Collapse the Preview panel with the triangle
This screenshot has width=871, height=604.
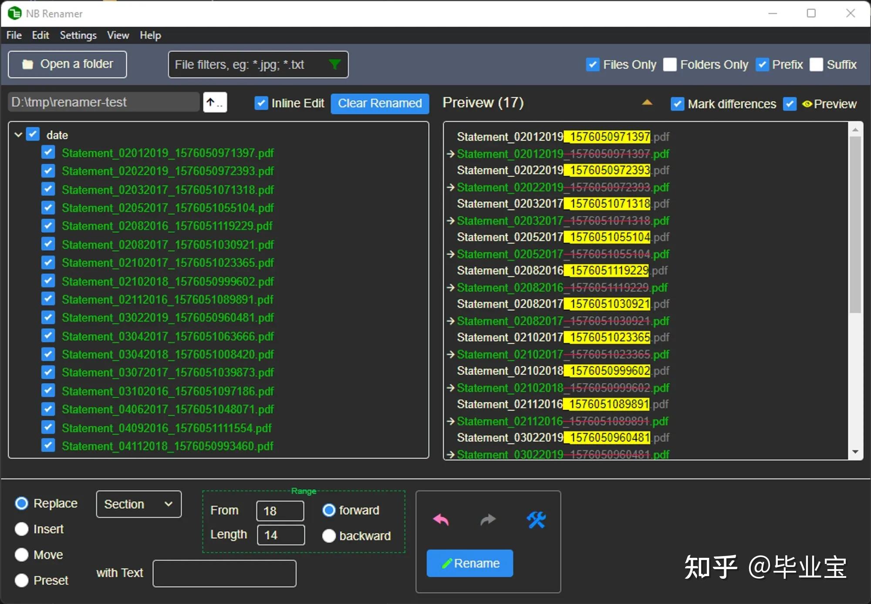pyautogui.click(x=648, y=102)
